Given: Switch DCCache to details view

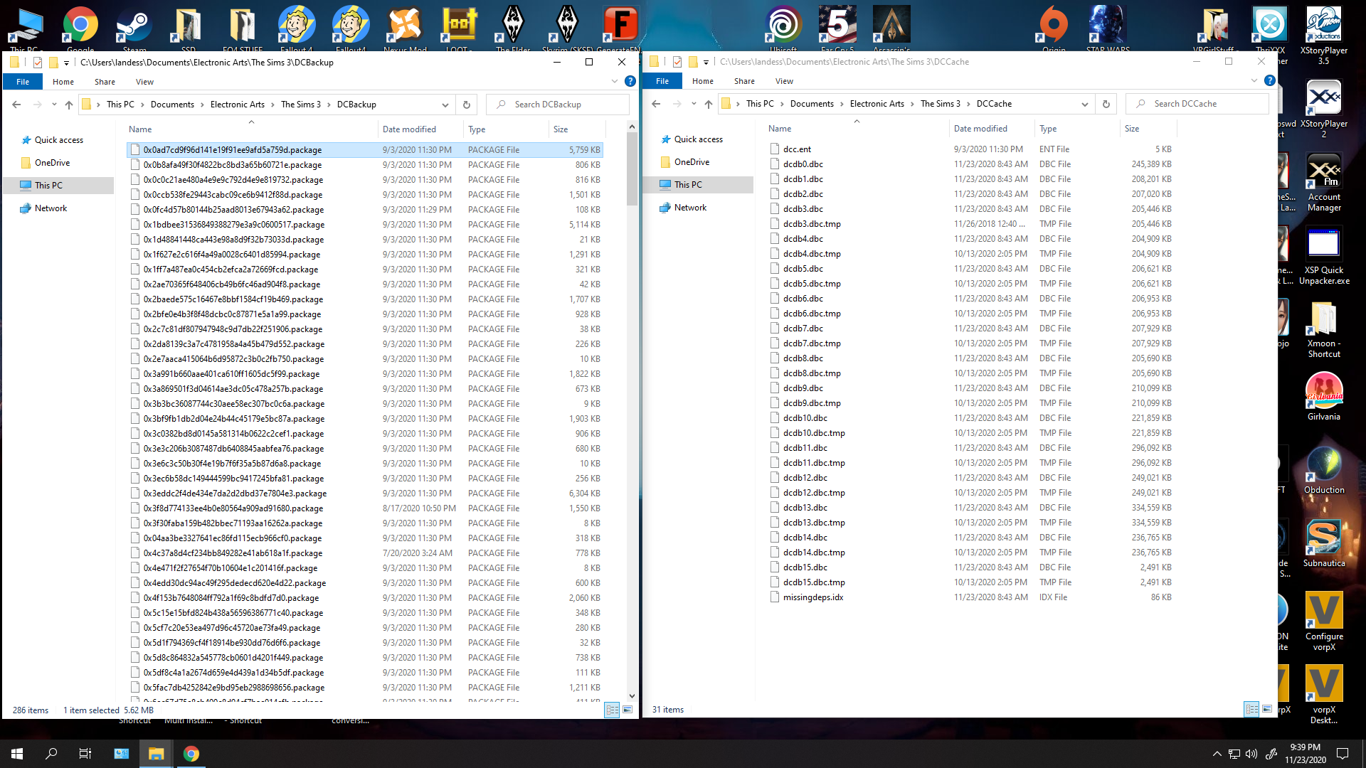Looking at the screenshot, I should point(1251,709).
